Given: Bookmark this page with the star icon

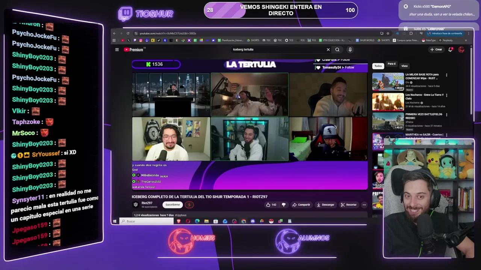Looking at the screenshot, I should [388, 33].
